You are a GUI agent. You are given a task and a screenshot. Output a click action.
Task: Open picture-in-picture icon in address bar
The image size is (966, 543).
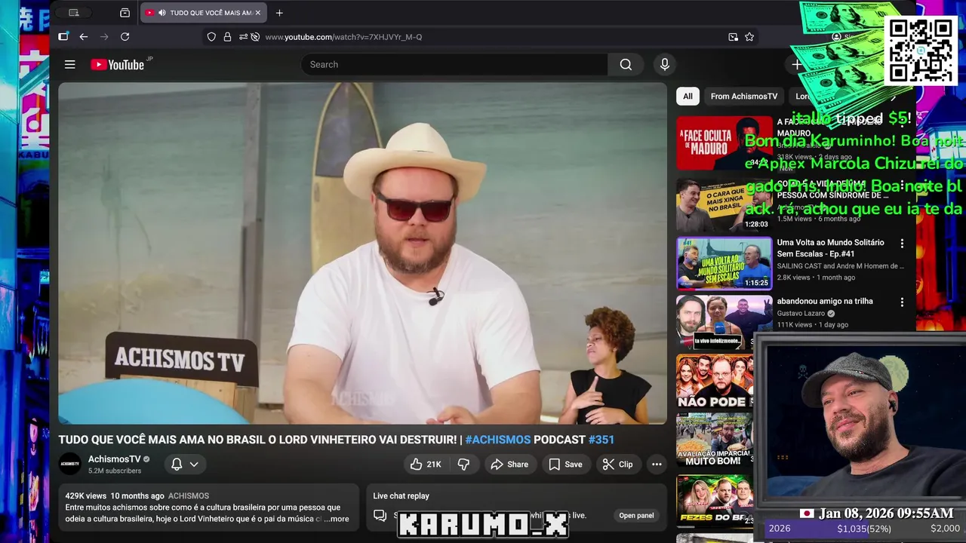point(733,37)
